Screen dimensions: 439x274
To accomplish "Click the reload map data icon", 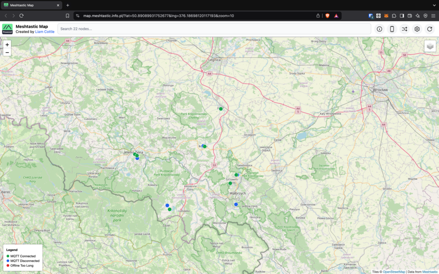I will pyautogui.click(x=430, y=29).
